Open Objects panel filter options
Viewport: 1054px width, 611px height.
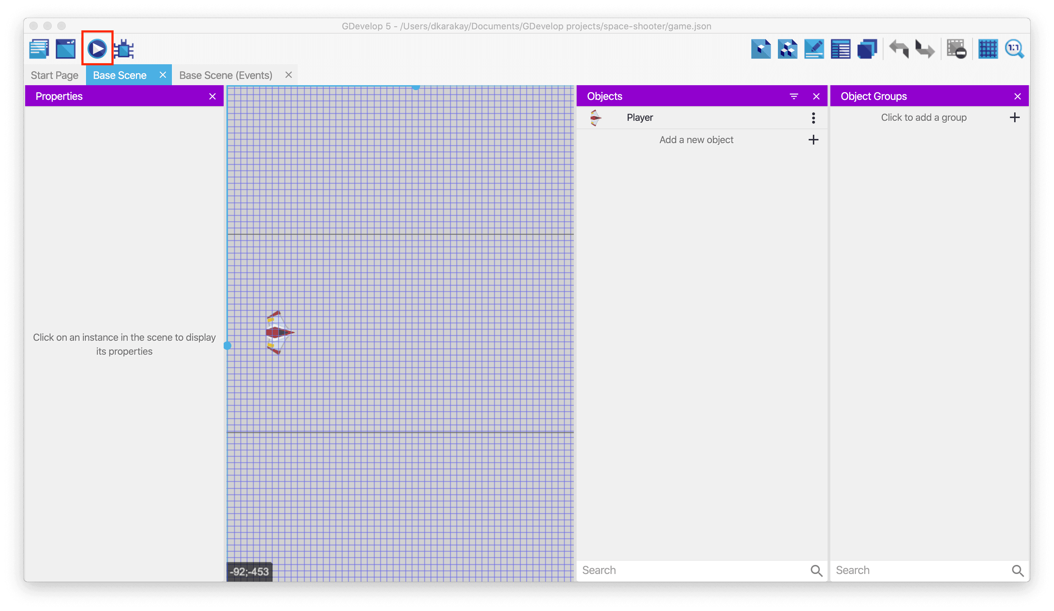click(793, 97)
